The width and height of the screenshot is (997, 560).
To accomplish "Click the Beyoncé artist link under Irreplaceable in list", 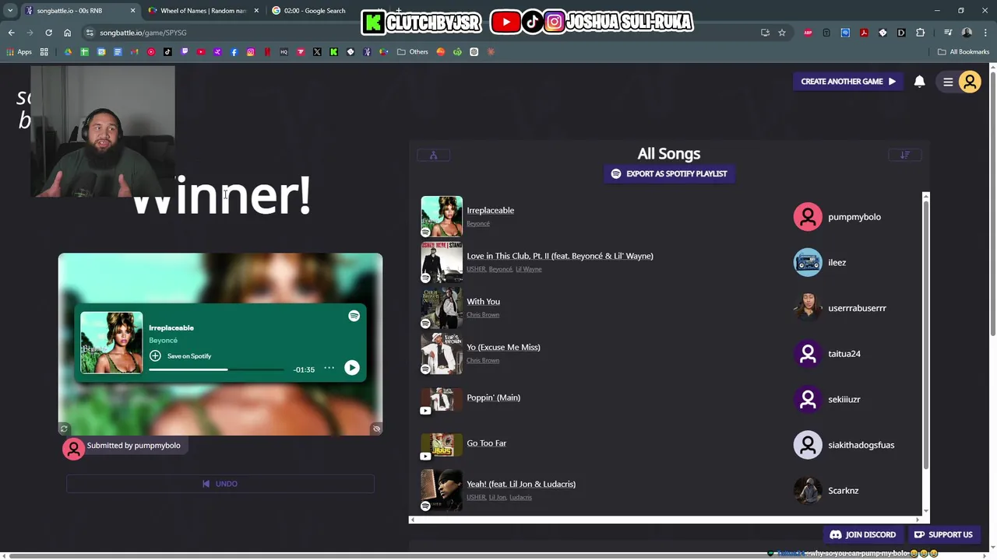I will click(x=478, y=224).
